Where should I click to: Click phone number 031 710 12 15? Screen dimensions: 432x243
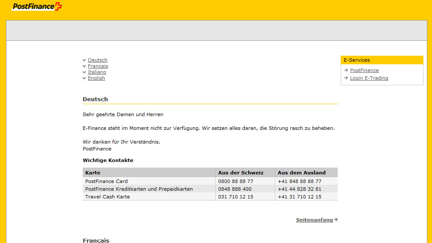pos(236,197)
